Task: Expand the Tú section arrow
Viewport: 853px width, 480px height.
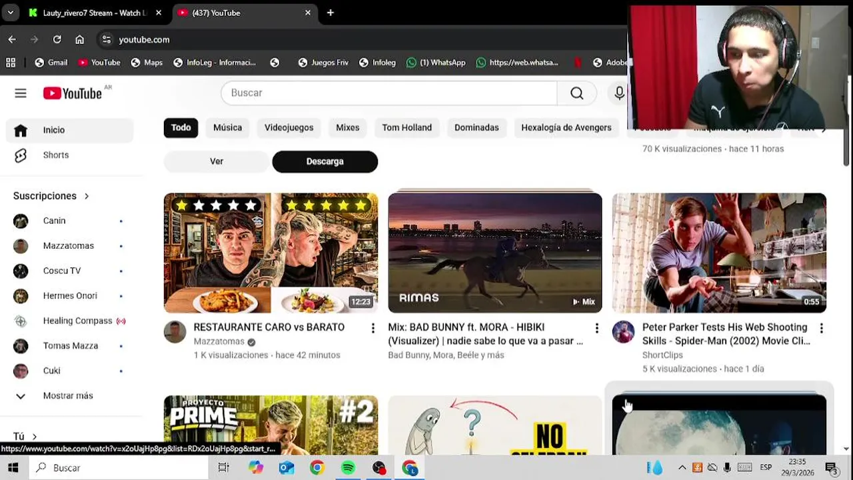Action: 35,437
